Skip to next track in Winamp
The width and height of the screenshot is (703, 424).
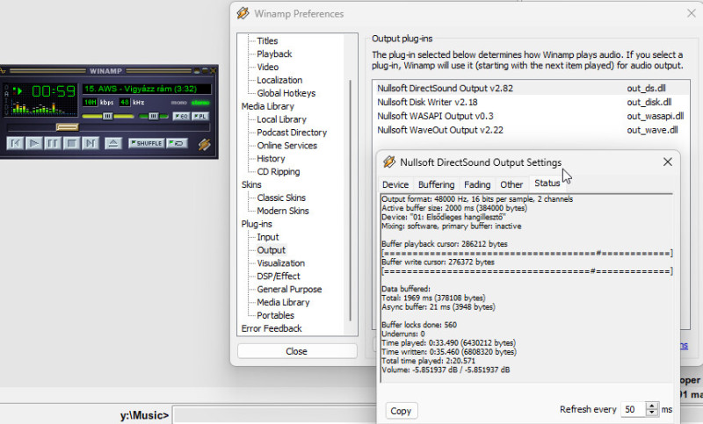coord(91,143)
